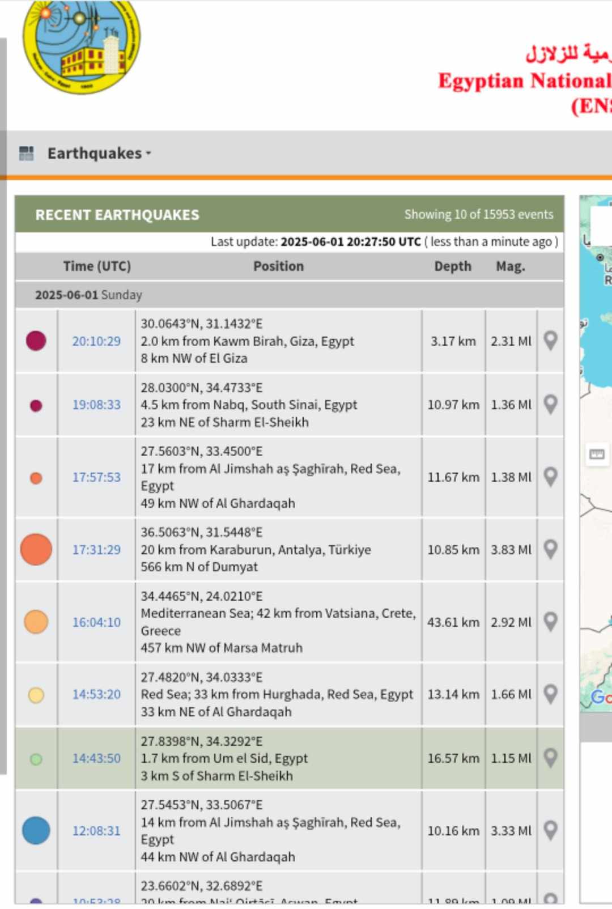Open the 14:43:50 earthquake event
The height and width of the screenshot is (909, 612).
96,758
